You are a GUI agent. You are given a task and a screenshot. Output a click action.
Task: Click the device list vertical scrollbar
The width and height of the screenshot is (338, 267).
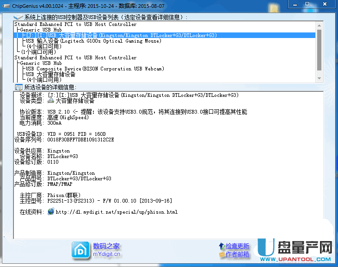(x=319, y=46)
